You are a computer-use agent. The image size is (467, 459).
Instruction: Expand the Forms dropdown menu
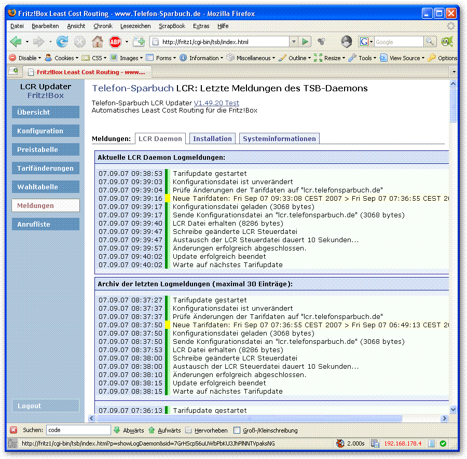point(161,58)
